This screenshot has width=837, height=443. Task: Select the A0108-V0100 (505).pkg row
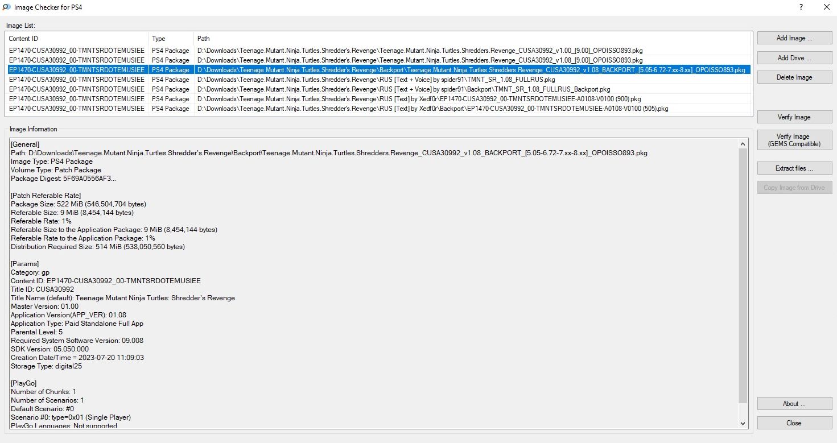click(x=378, y=109)
